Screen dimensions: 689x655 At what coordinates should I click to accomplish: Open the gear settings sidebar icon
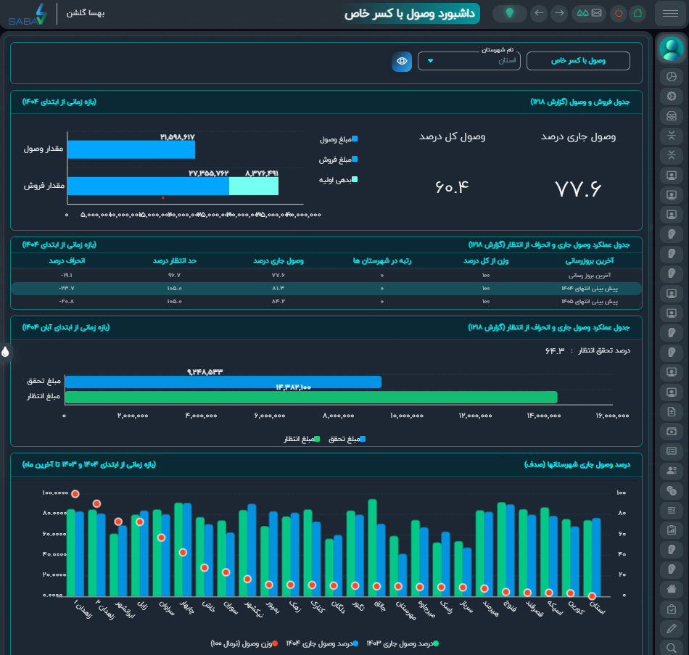[x=672, y=96]
